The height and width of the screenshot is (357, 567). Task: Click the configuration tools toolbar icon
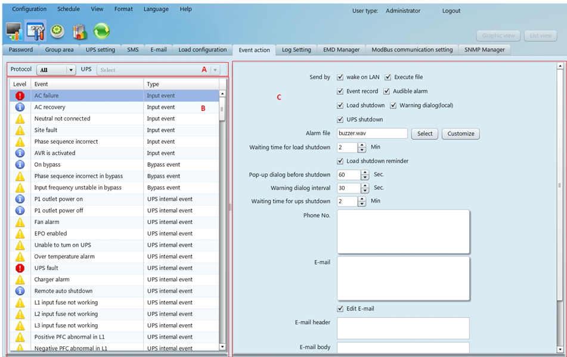tap(35, 31)
